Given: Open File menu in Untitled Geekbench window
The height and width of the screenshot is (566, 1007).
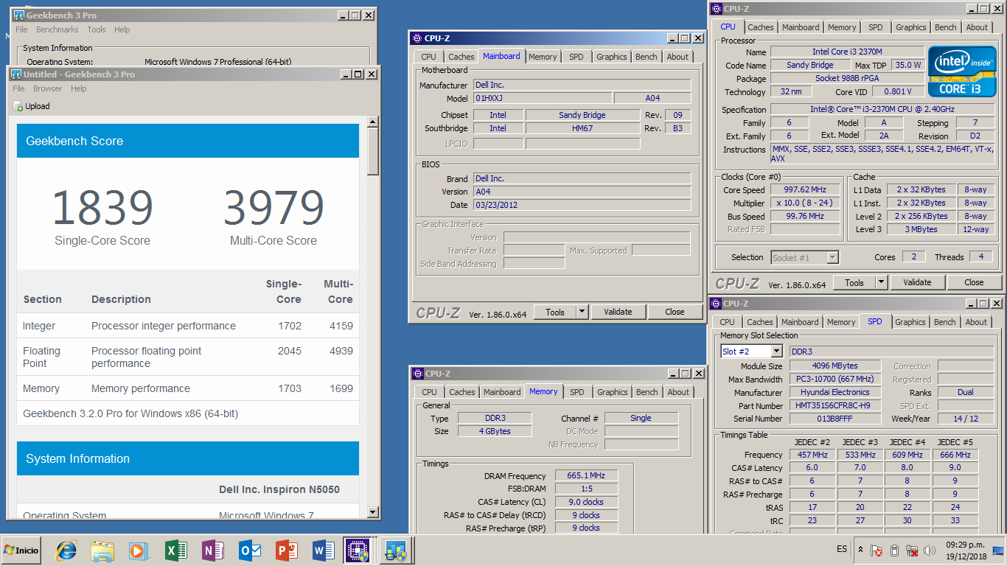Looking at the screenshot, I should pos(19,88).
